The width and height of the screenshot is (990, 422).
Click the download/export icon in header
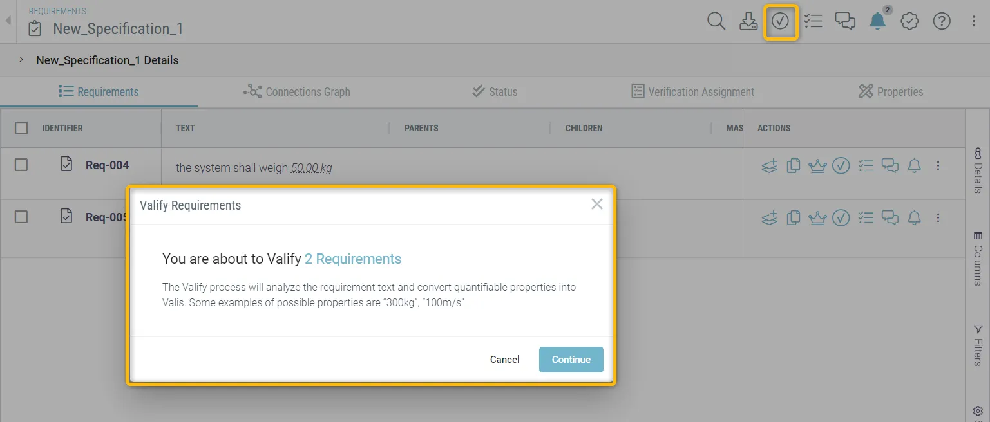coord(748,21)
